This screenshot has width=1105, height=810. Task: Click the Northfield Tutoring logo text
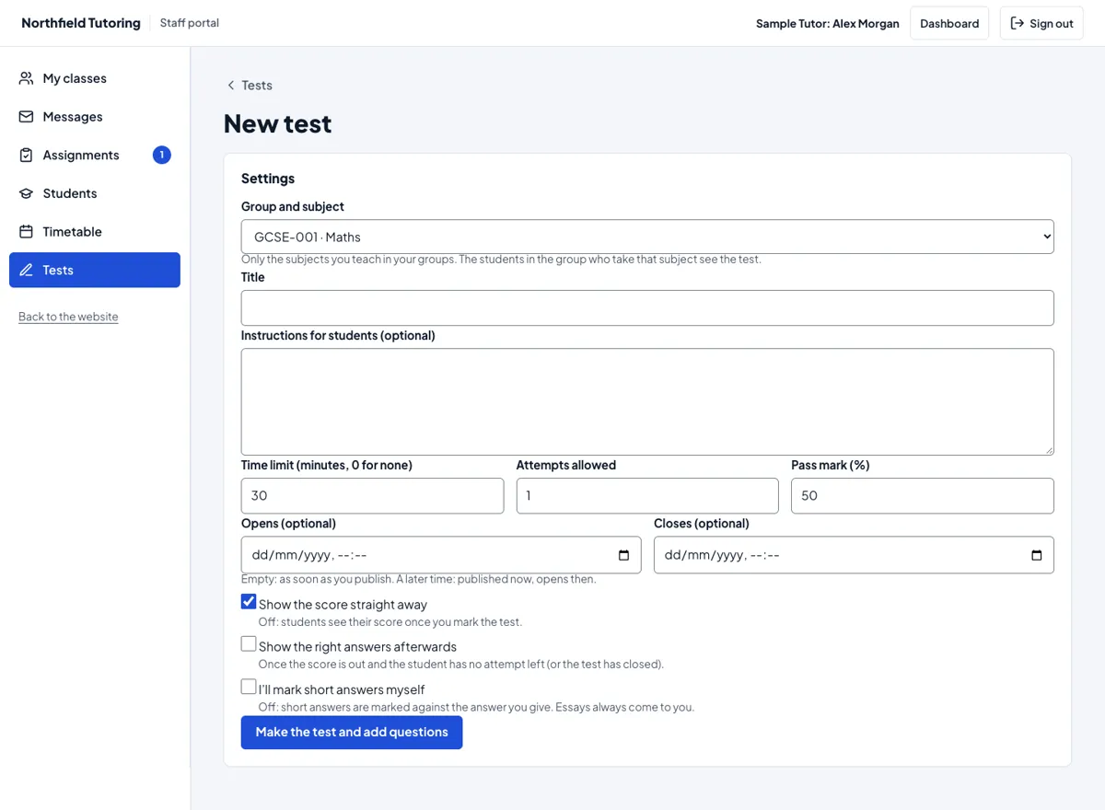(x=81, y=23)
